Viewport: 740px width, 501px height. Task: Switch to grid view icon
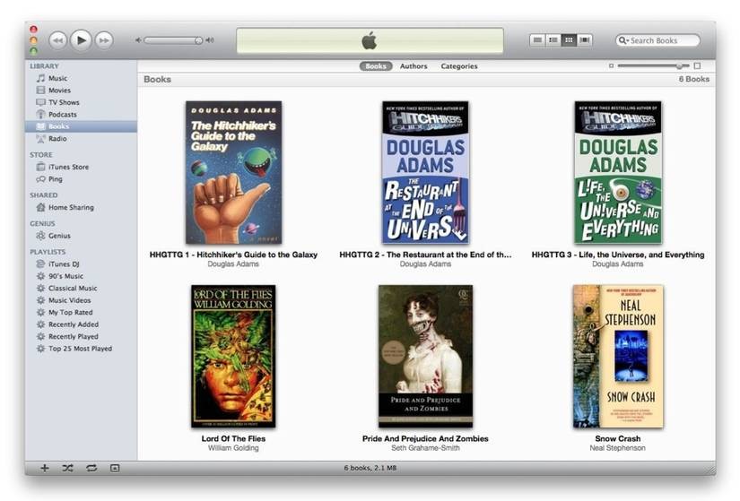569,40
